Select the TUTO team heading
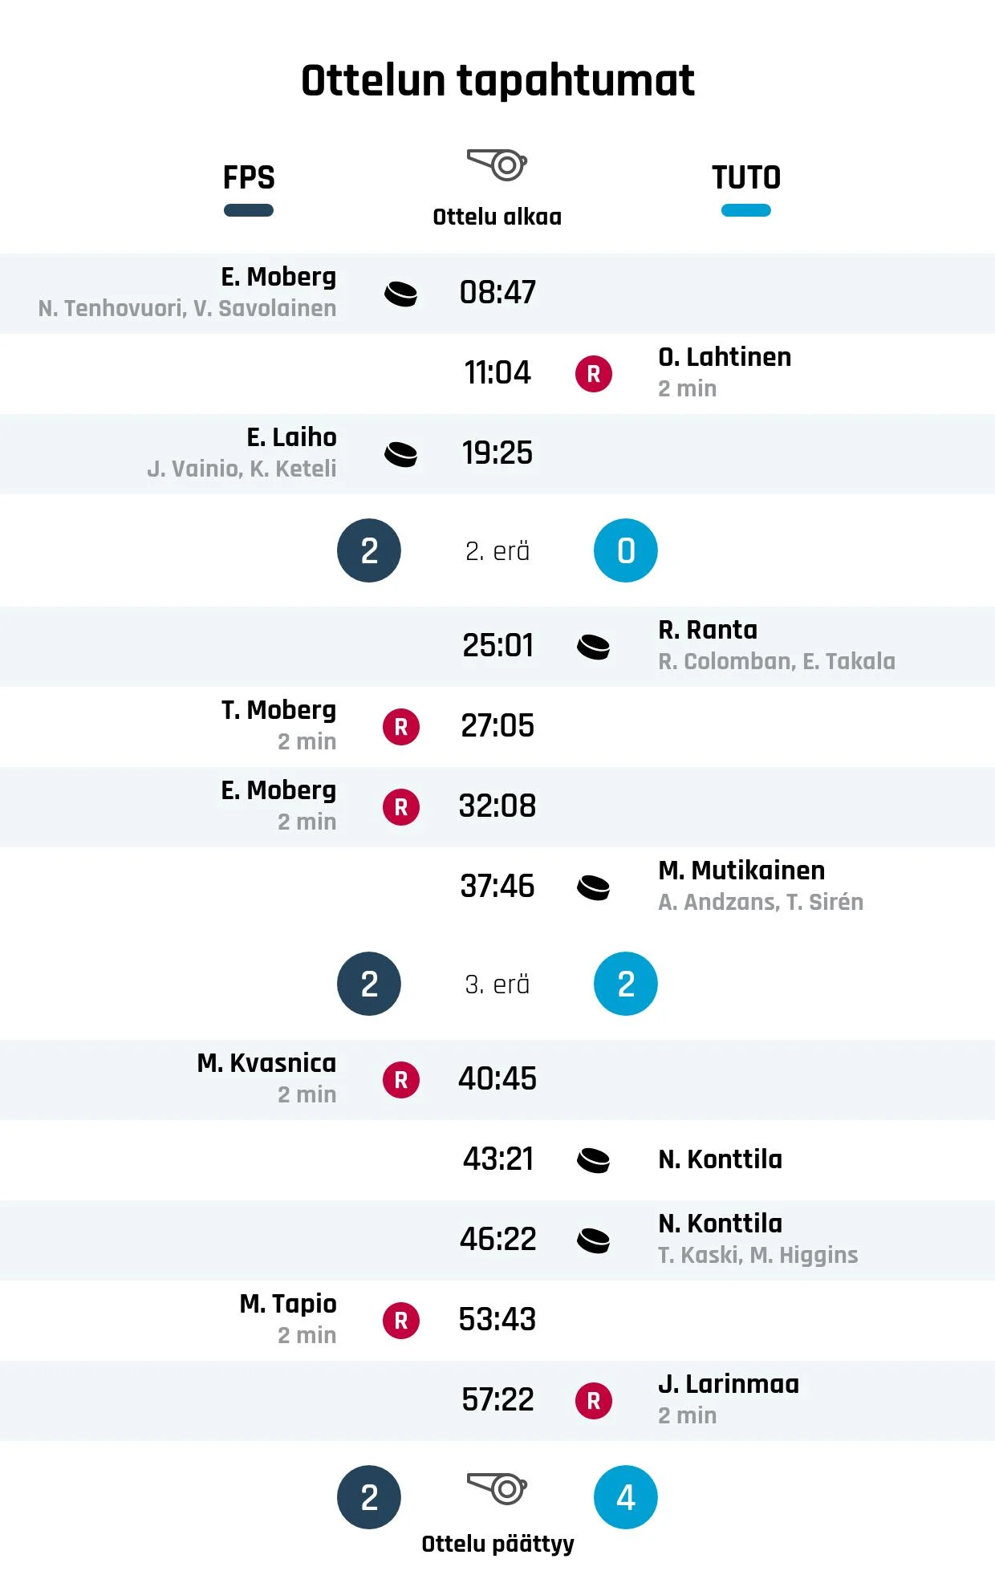Screen dimensions: 995x1571 [x=746, y=177]
